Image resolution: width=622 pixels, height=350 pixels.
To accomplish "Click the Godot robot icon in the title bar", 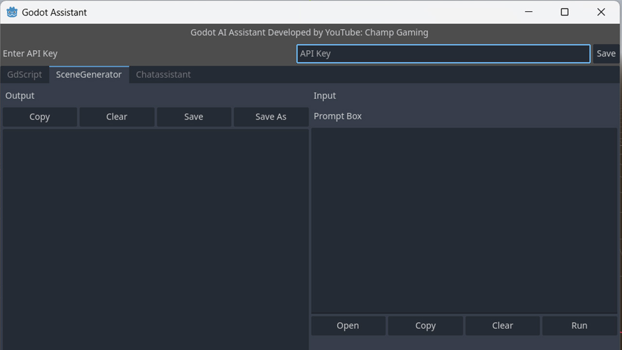I will tap(12, 12).
